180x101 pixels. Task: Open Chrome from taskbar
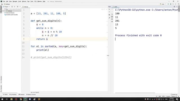click(x=21, y=99)
